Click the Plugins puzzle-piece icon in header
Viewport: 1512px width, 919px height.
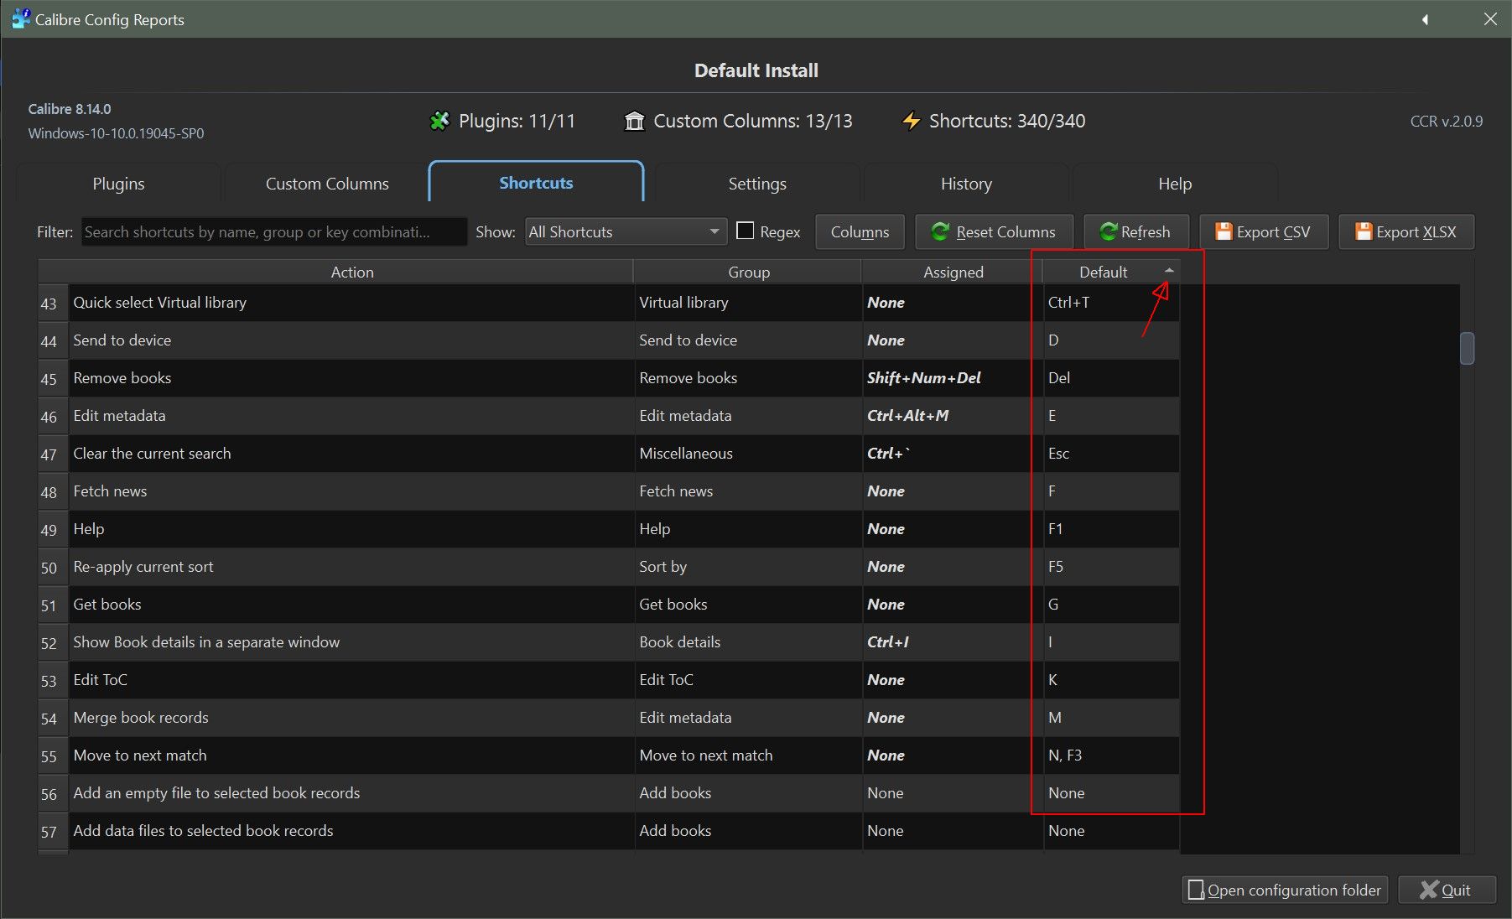coord(439,122)
